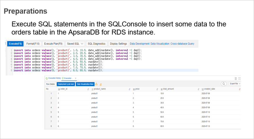254x139 pixels.
Task: Click the search magnifier icon in results panel
Action: coord(224,84)
